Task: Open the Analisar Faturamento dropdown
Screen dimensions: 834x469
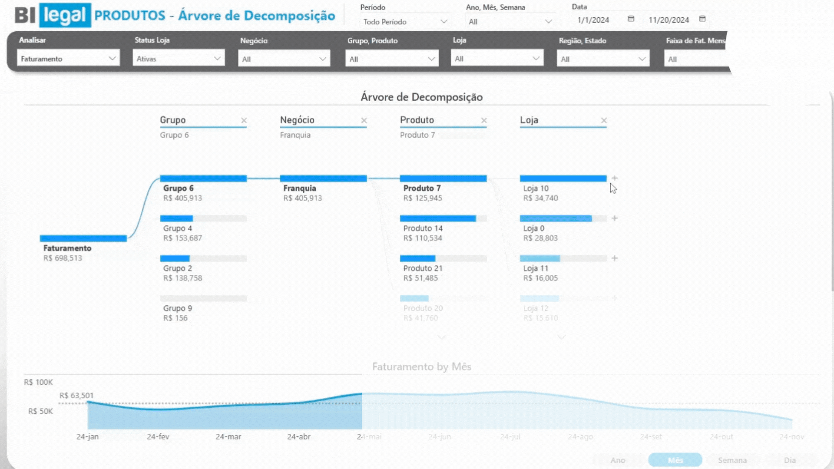Action: point(68,59)
